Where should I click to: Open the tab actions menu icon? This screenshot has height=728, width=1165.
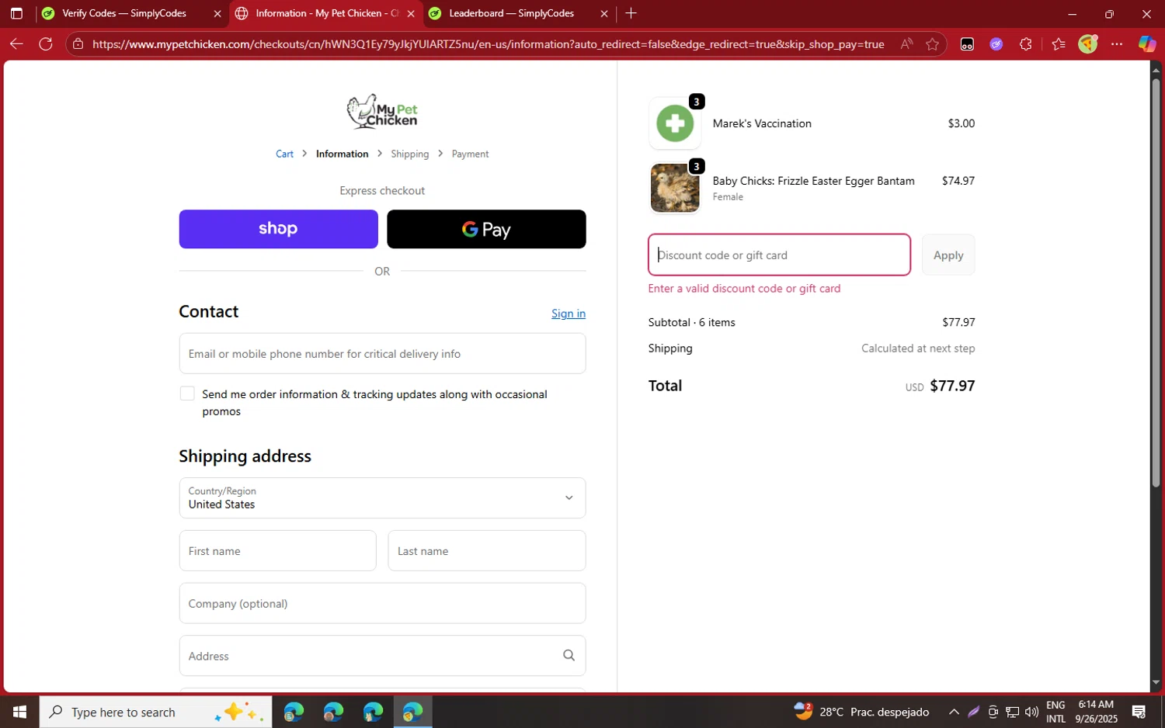click(x=16, y=13)
